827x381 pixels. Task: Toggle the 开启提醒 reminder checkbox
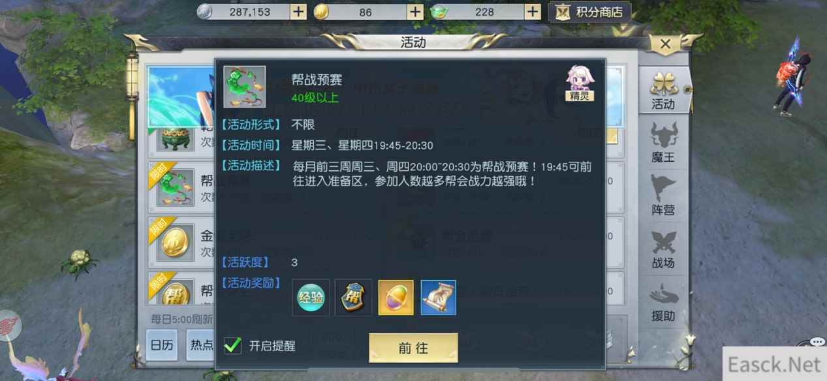(232, 345)
